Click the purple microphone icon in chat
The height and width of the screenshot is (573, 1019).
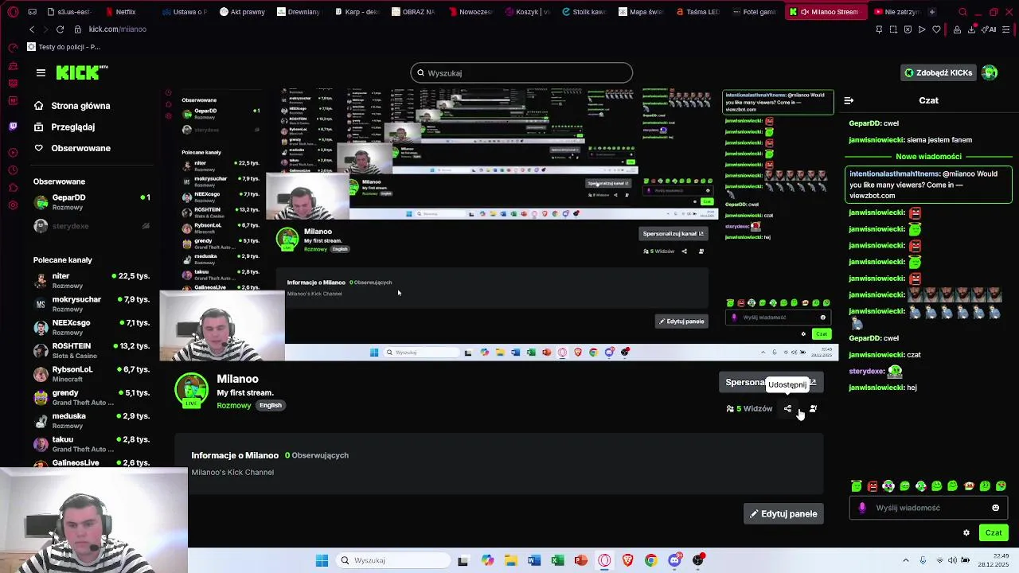click(862, 508)
